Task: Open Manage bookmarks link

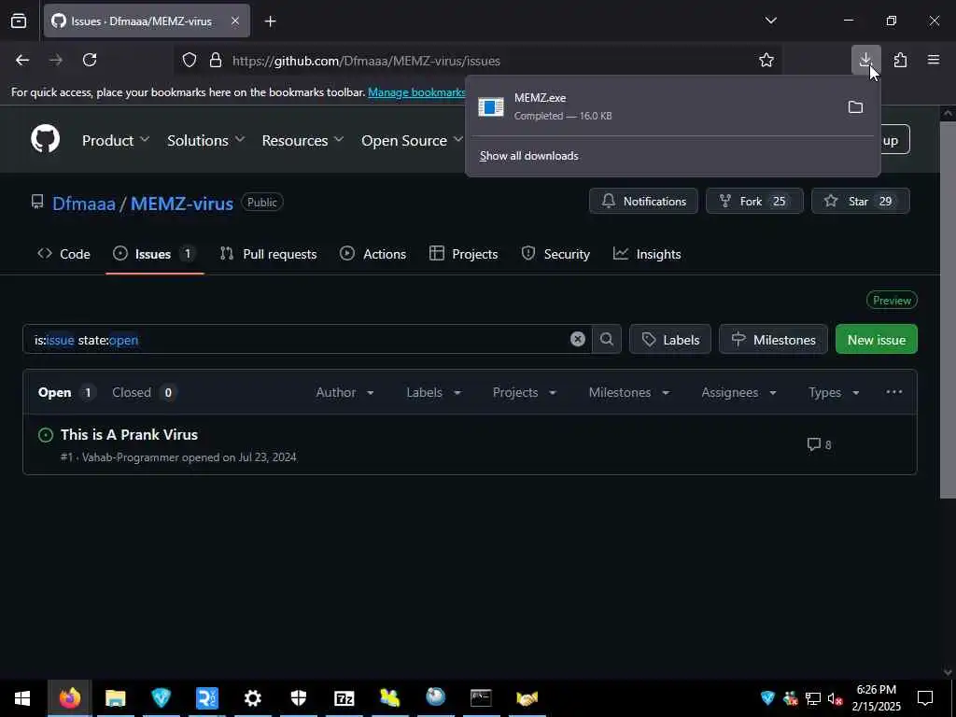Action: (x=416, y=92)
